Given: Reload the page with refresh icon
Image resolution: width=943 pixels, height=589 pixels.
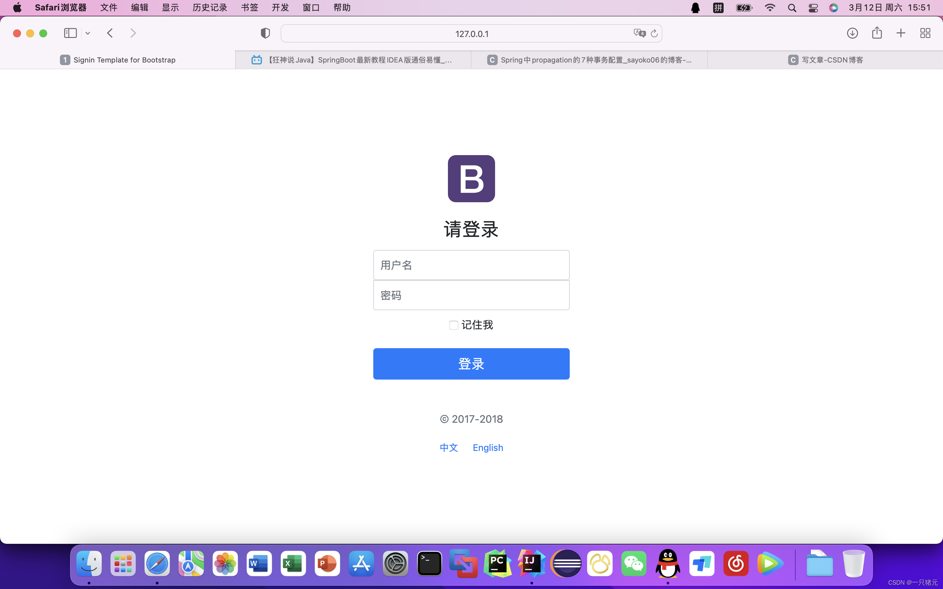Looking at the screenshot, I should (x=654, y=33).
